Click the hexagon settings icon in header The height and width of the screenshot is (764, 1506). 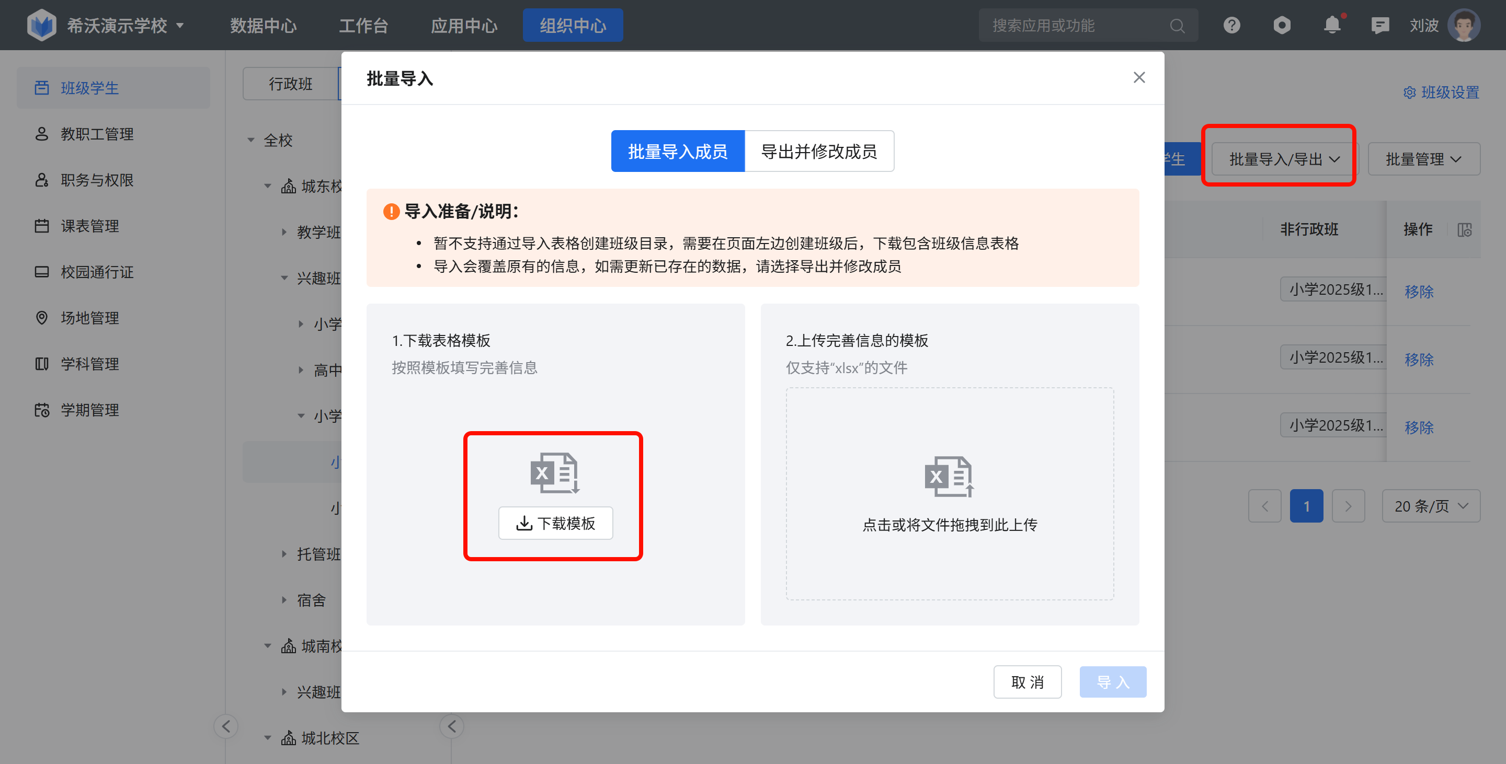[x=1282, y=26]
